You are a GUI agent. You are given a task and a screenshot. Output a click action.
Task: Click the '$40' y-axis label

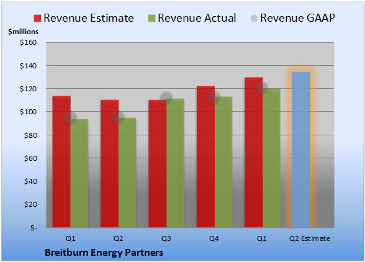(x=30, y=181)
